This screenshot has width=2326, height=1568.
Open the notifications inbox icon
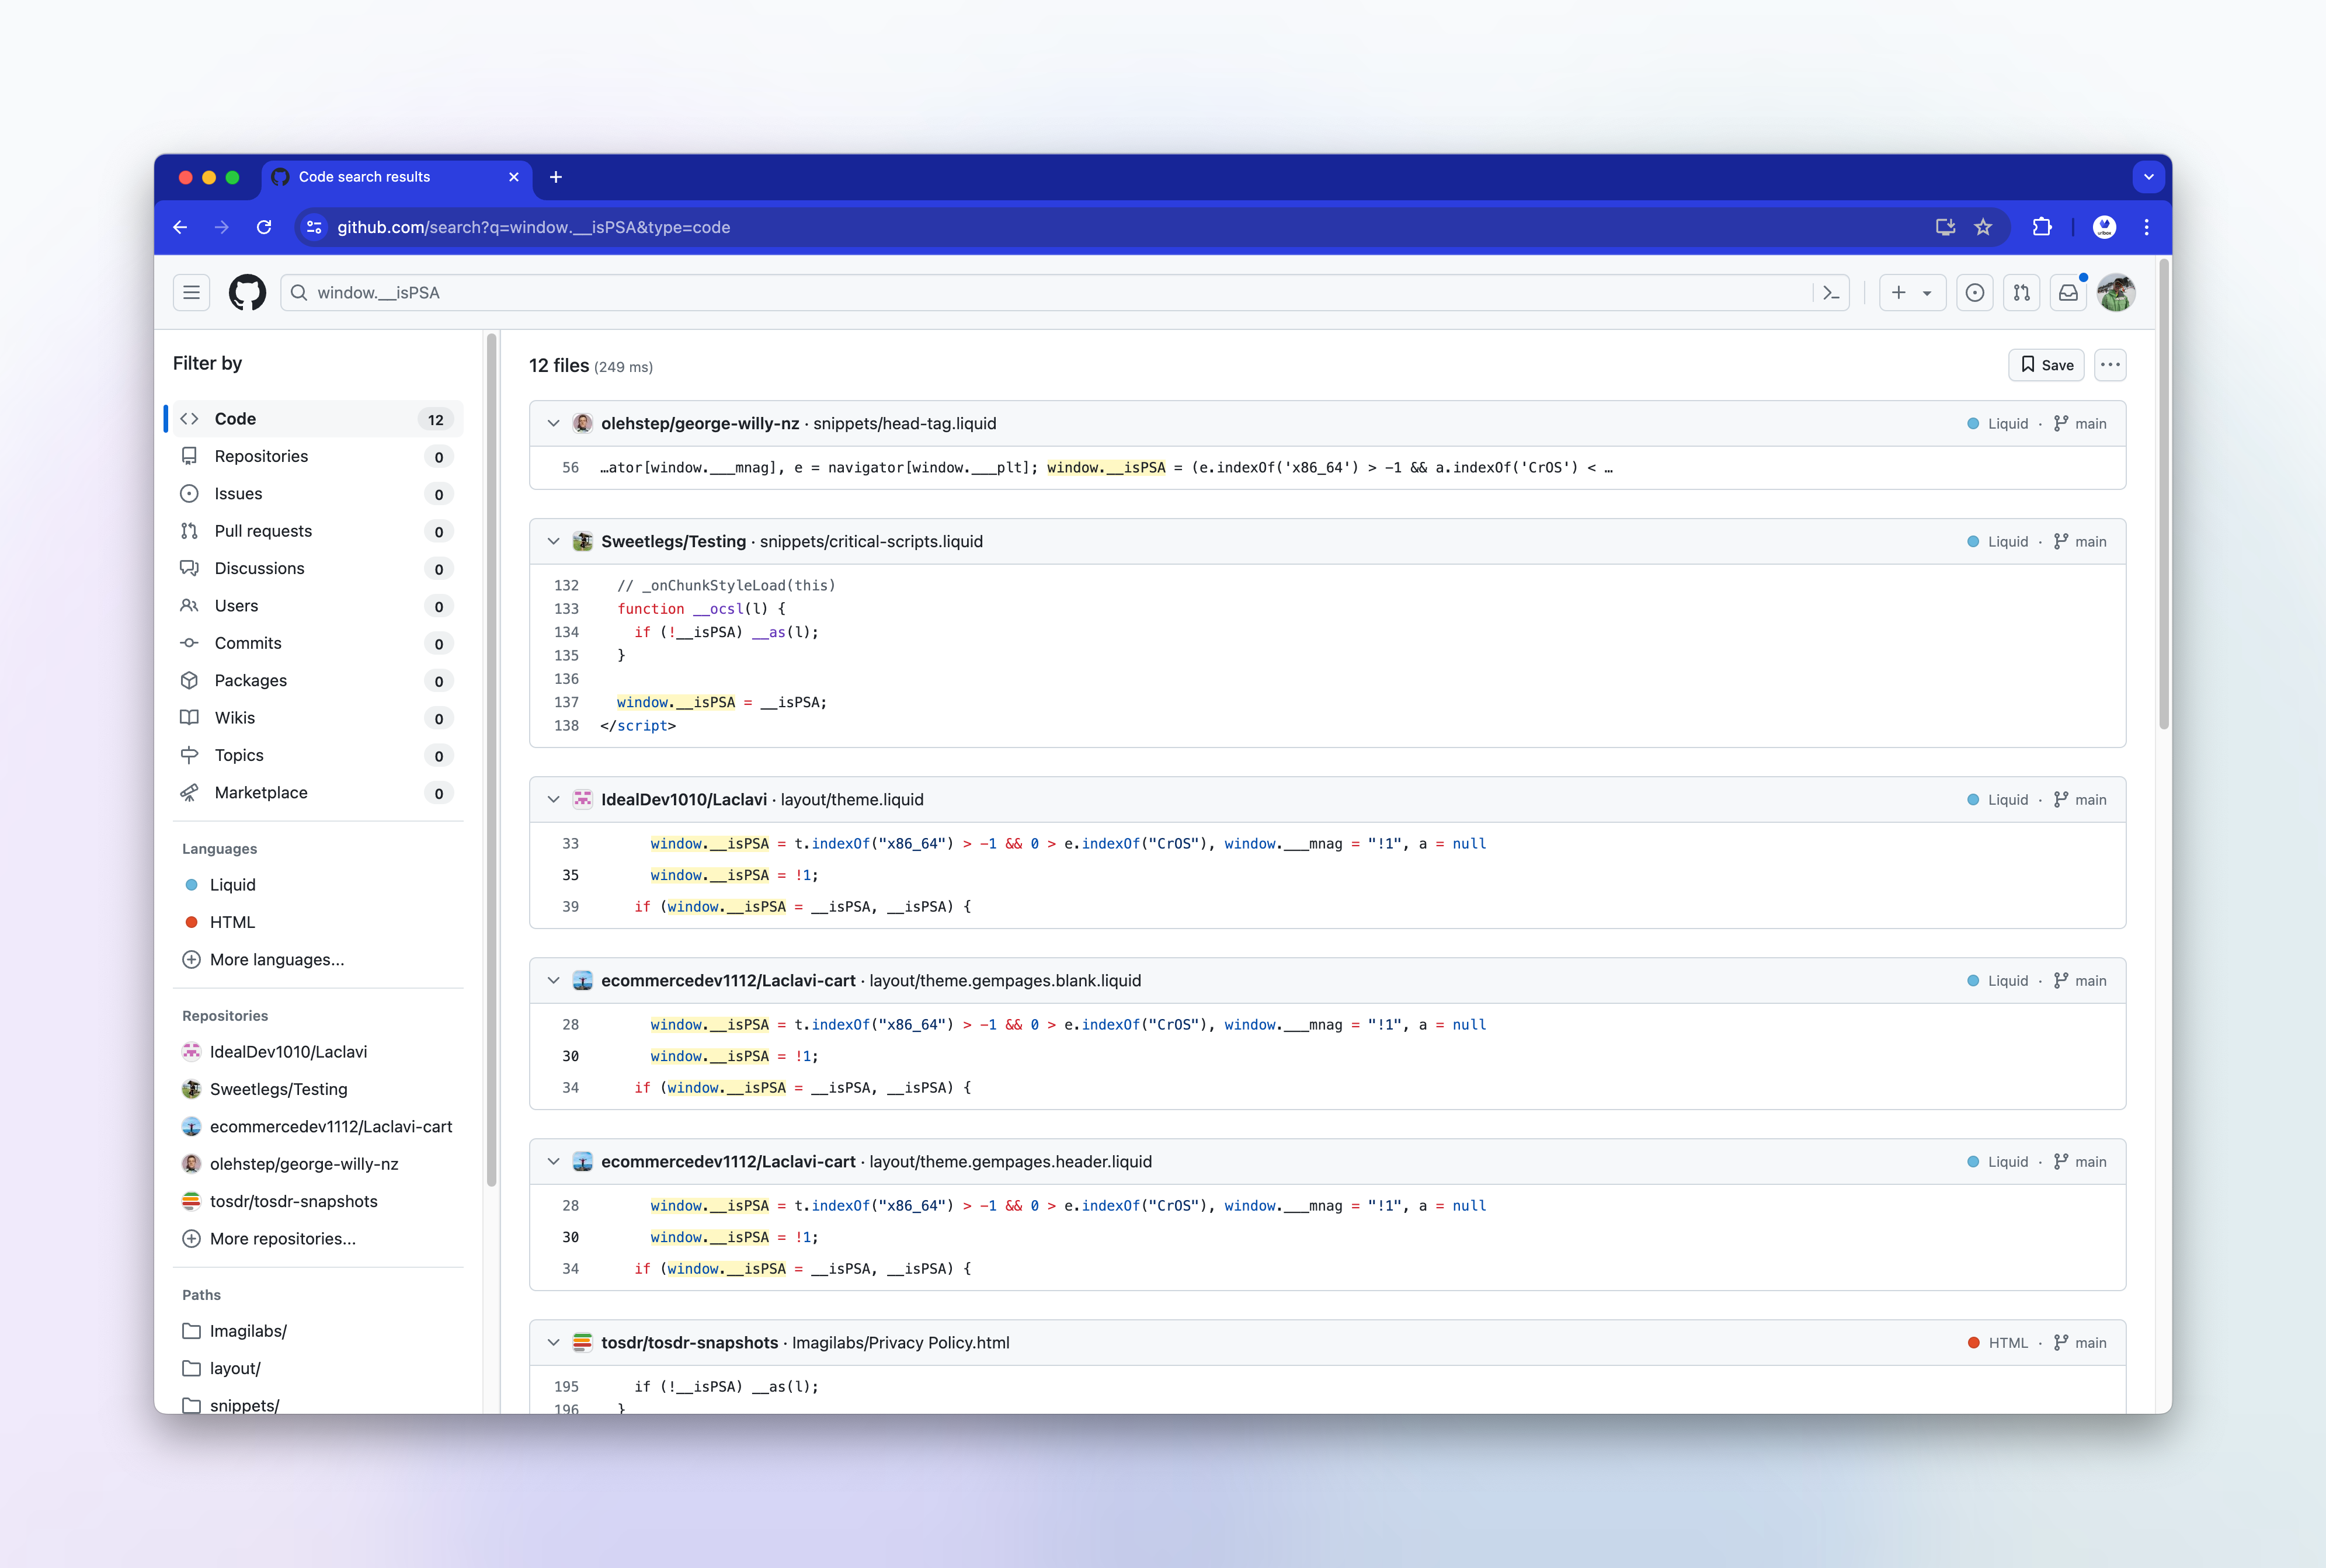click(x=2069, y=292)
